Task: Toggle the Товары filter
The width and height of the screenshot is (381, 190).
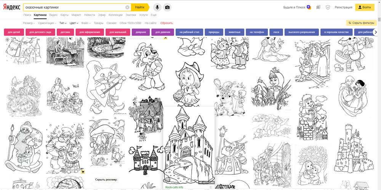Action: [x=98, y=23]
